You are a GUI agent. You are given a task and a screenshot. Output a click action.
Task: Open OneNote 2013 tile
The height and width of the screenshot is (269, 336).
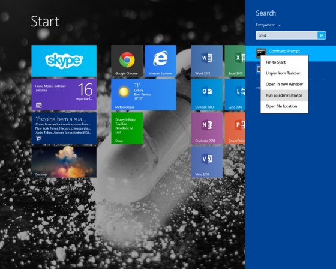pos(207,128)
